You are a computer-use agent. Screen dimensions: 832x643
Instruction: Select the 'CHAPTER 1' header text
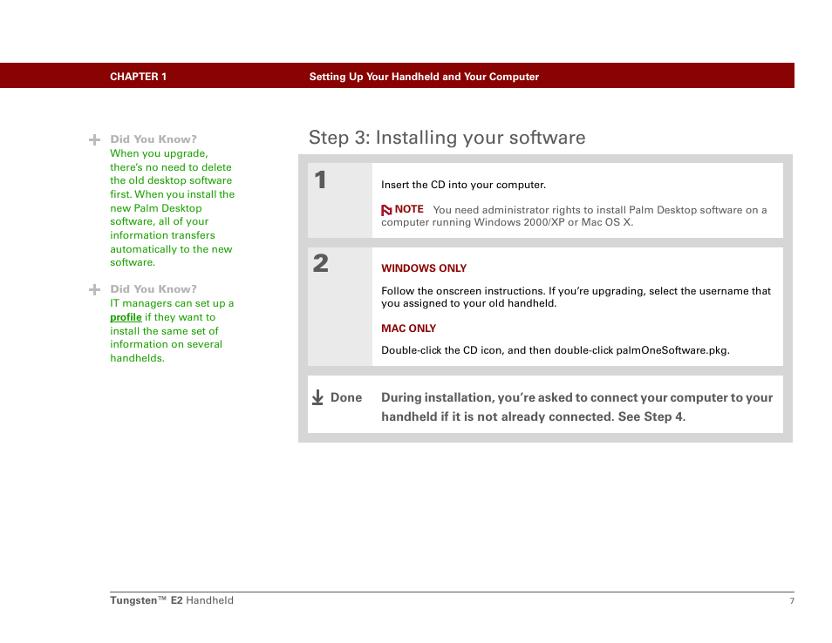point(138,77)
